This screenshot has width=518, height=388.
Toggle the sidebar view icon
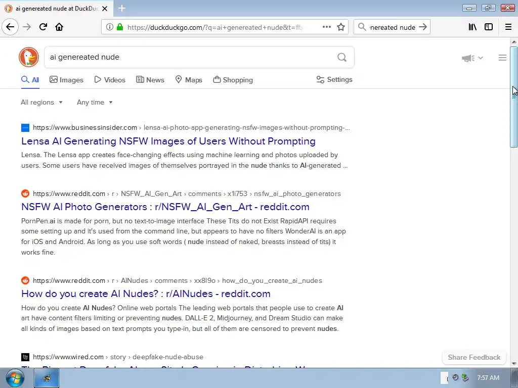489,27
